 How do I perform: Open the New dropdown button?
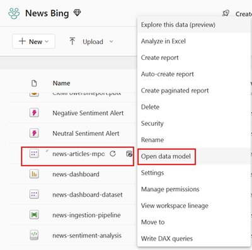34,42
